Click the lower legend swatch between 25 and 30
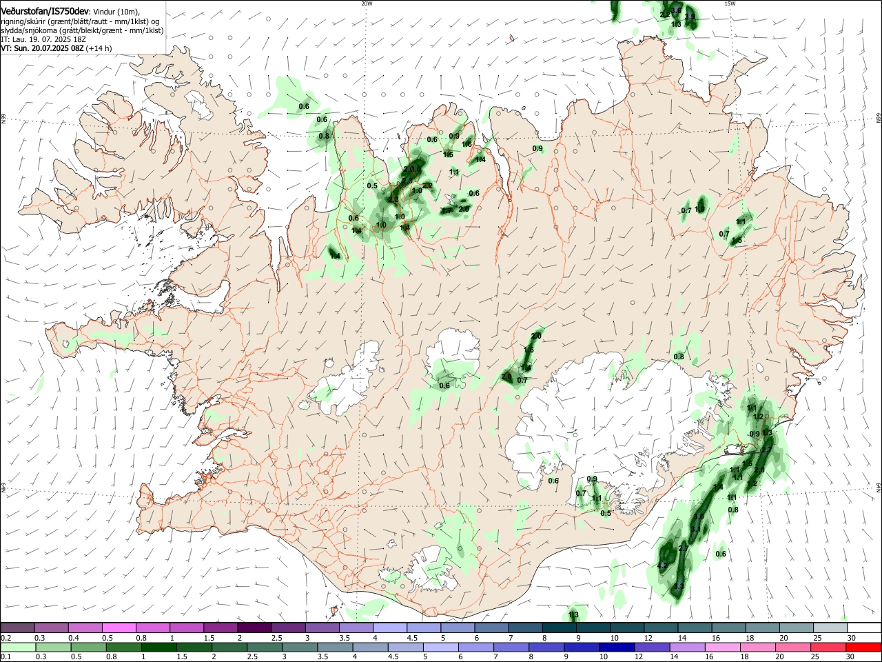The image size is (882, 662). click(x=827, y=647)
